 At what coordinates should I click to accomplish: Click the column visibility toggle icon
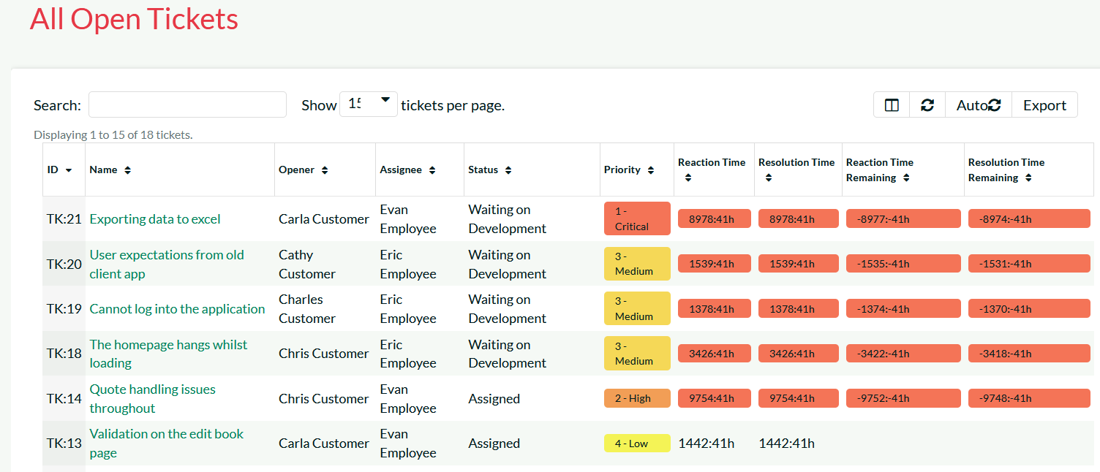tap(892, 105)
